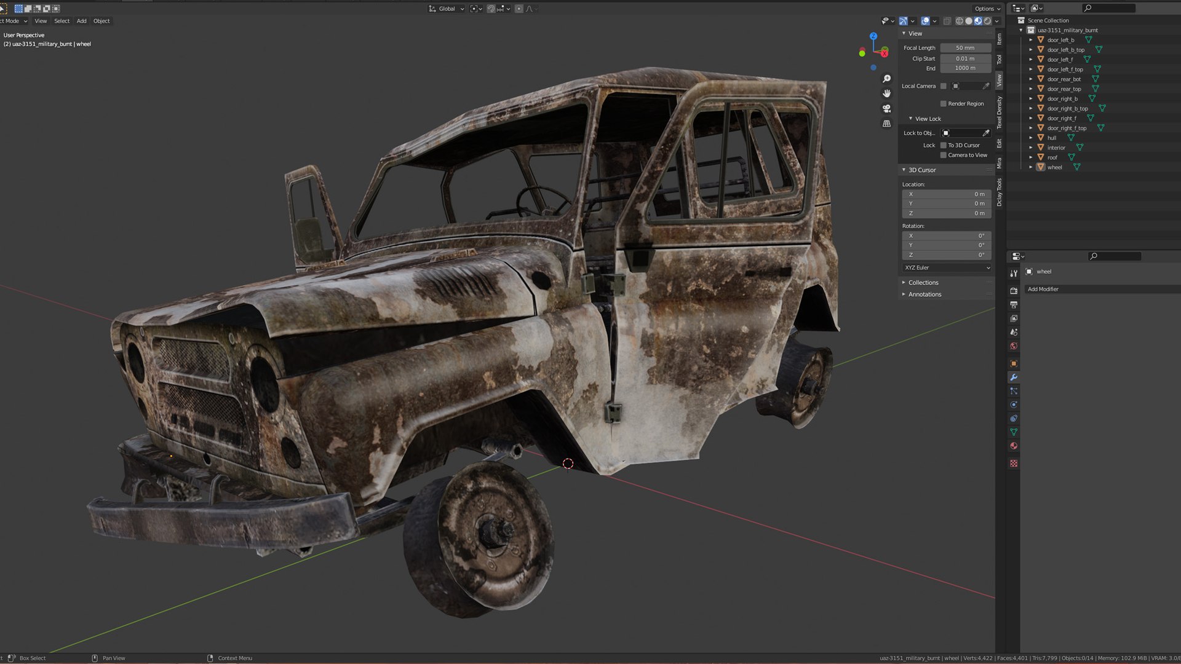
Task: Enable the Render Region checkbox
Action: point(944,104)
